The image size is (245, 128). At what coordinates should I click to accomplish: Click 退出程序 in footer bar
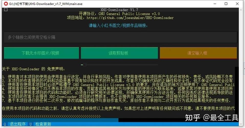17,124
